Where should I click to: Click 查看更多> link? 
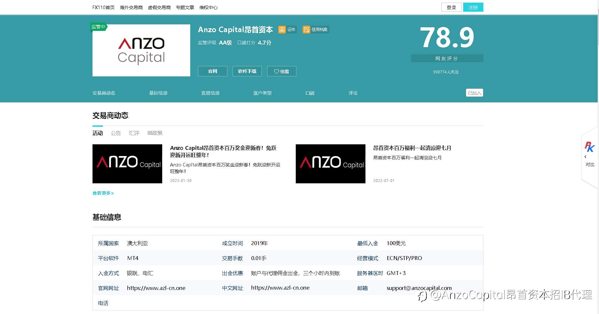click(x=103, y=193)
